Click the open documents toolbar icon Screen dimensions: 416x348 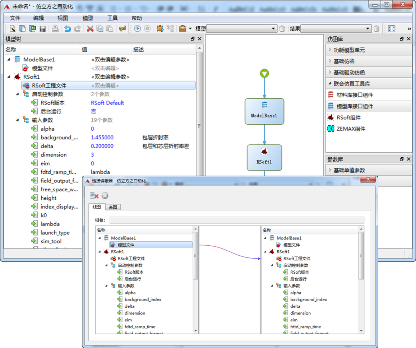[23, 28]
